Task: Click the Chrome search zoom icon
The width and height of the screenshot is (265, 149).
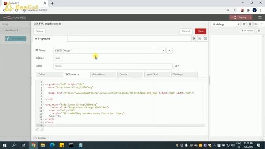Action: coord(228,10)
